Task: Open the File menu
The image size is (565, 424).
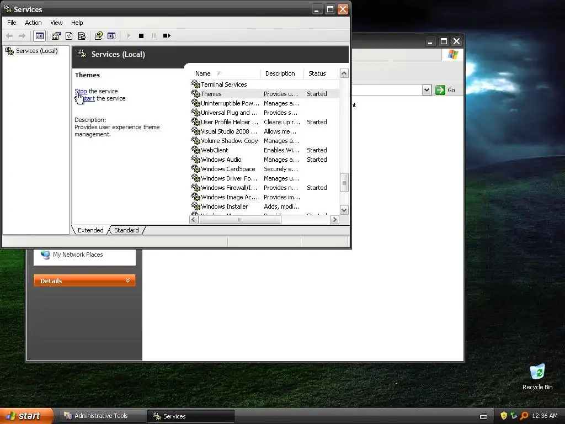Action: (x=12, y=23)
